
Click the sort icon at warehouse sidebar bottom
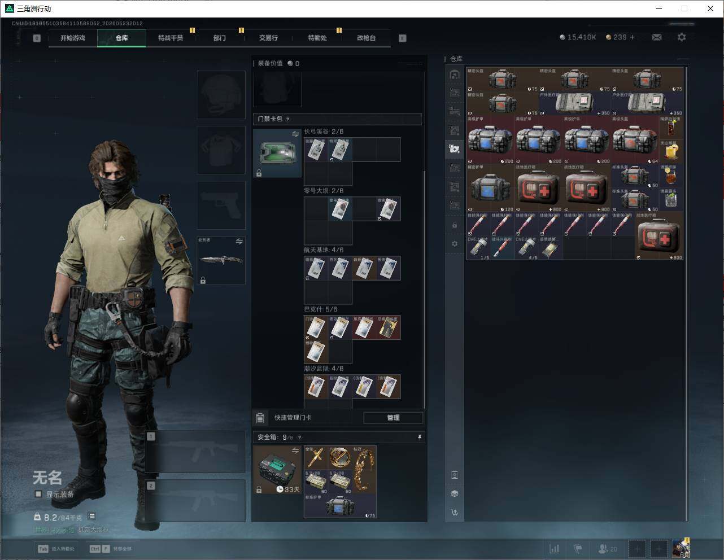point(455,513)
